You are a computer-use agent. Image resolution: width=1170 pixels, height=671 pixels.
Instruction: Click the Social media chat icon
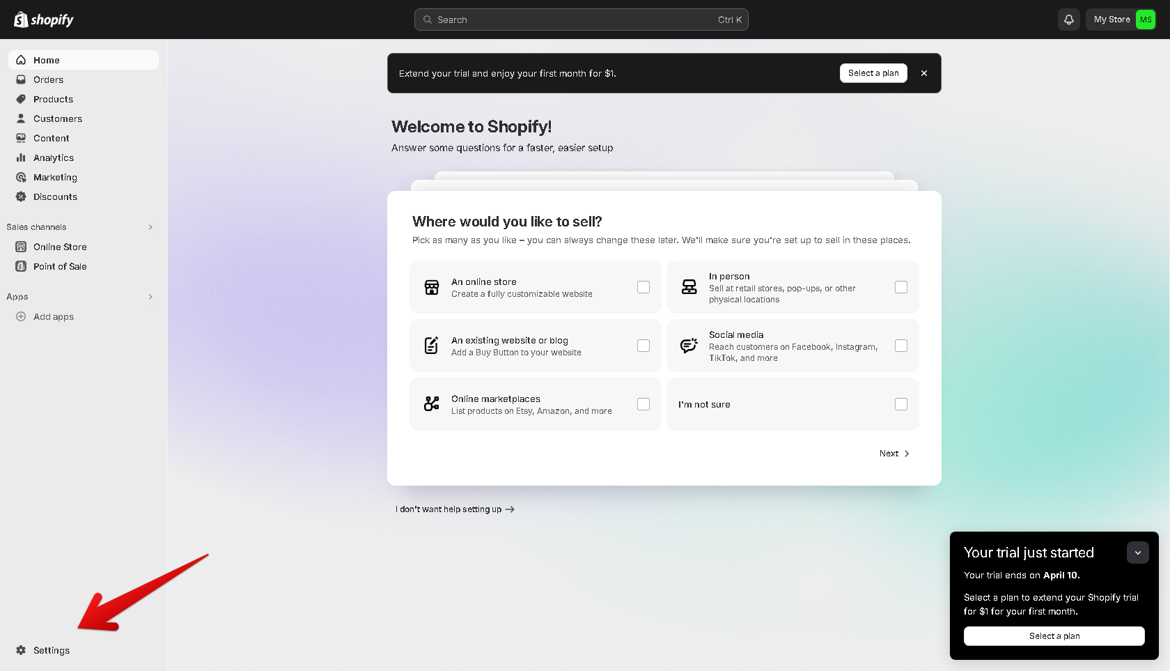(689, 346)
